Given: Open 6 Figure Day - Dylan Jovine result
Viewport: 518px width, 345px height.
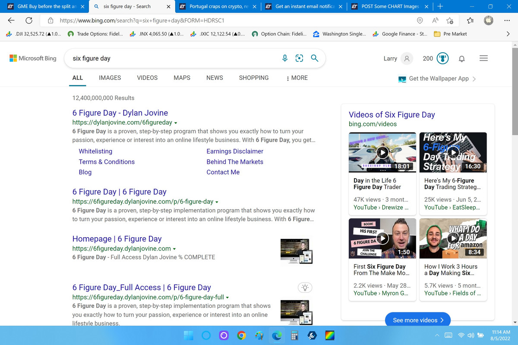Looking at the screenshot, I should 120,113.
